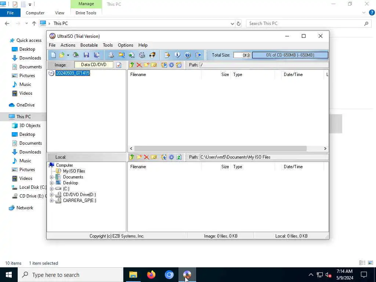376x282 pixels.
Task: Open the Actions menu in UltraISO
Action: [x=68, y=45]
